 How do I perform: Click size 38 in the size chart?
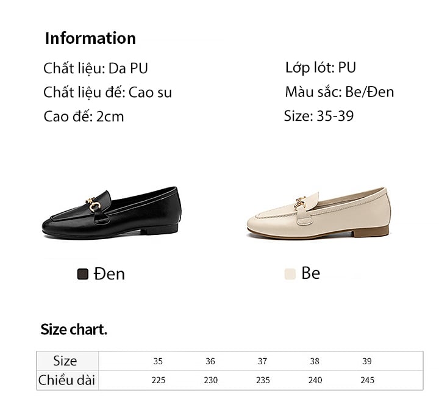coord(315,361)
